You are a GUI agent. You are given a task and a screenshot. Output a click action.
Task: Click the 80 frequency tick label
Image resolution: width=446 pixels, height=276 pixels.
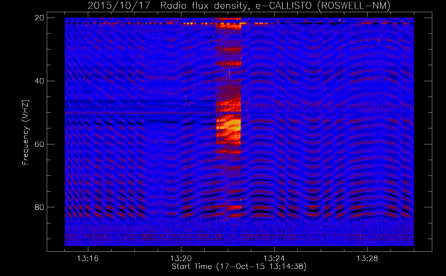point(39,207)
